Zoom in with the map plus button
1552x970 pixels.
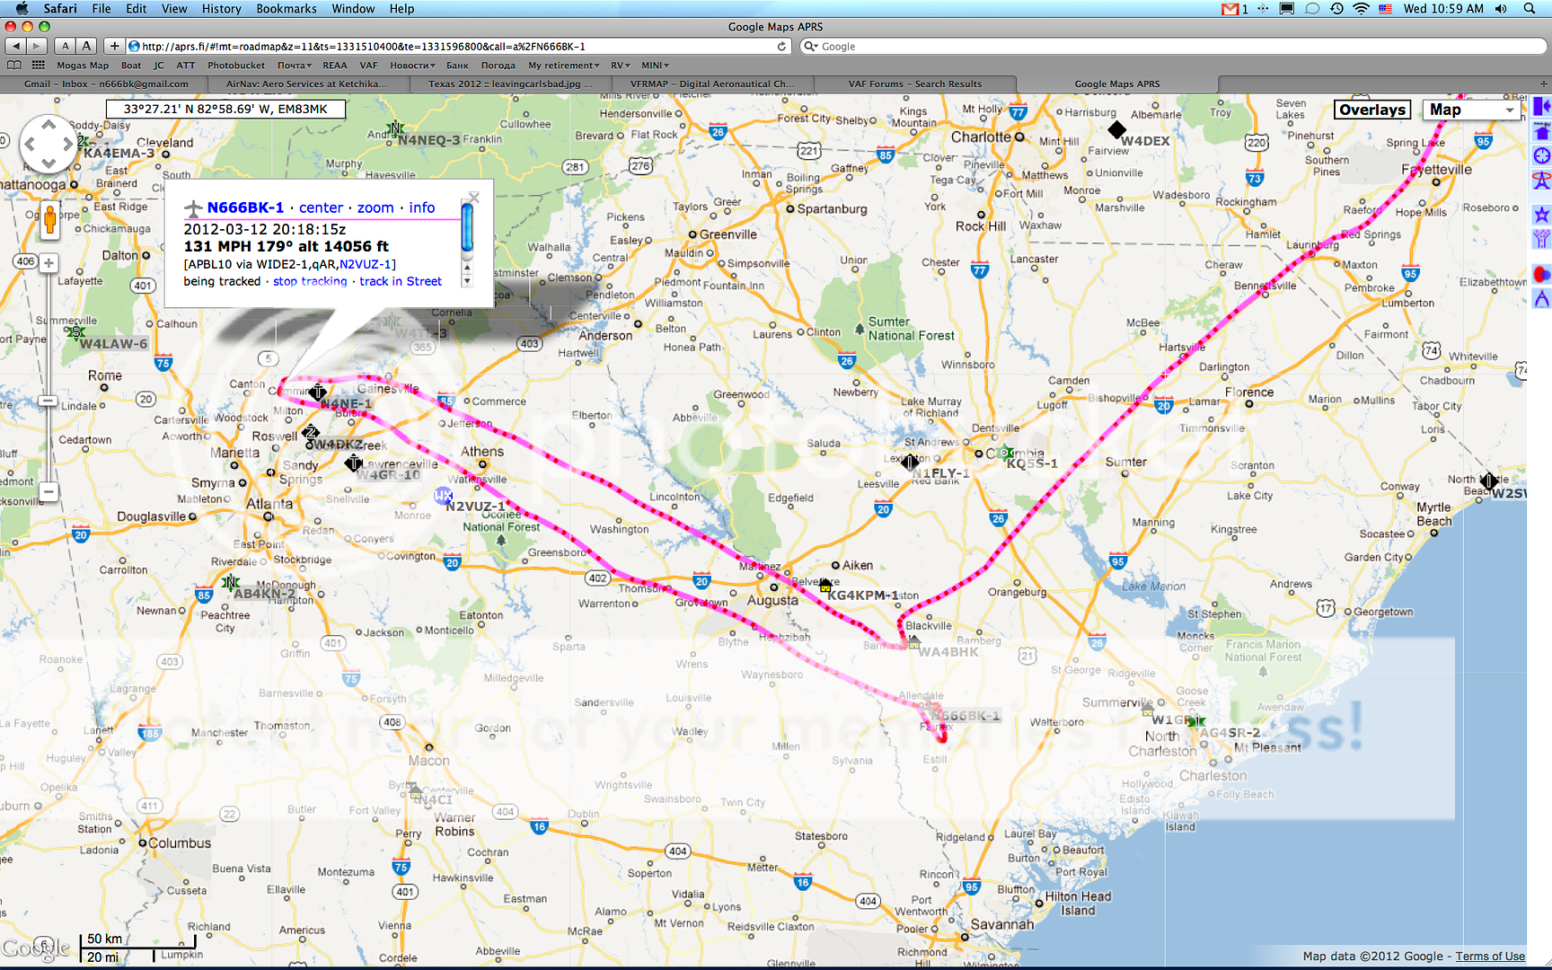click(49, 263)
